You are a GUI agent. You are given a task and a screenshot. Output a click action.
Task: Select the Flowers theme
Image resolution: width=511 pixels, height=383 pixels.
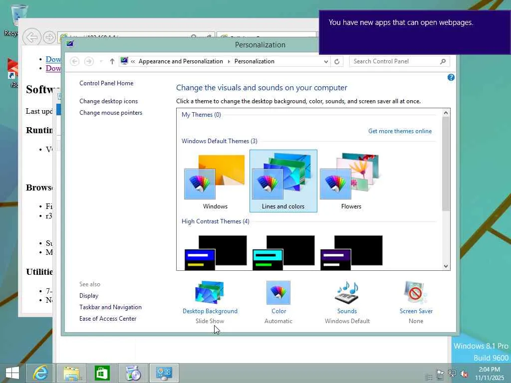click(x=351, y=182)
